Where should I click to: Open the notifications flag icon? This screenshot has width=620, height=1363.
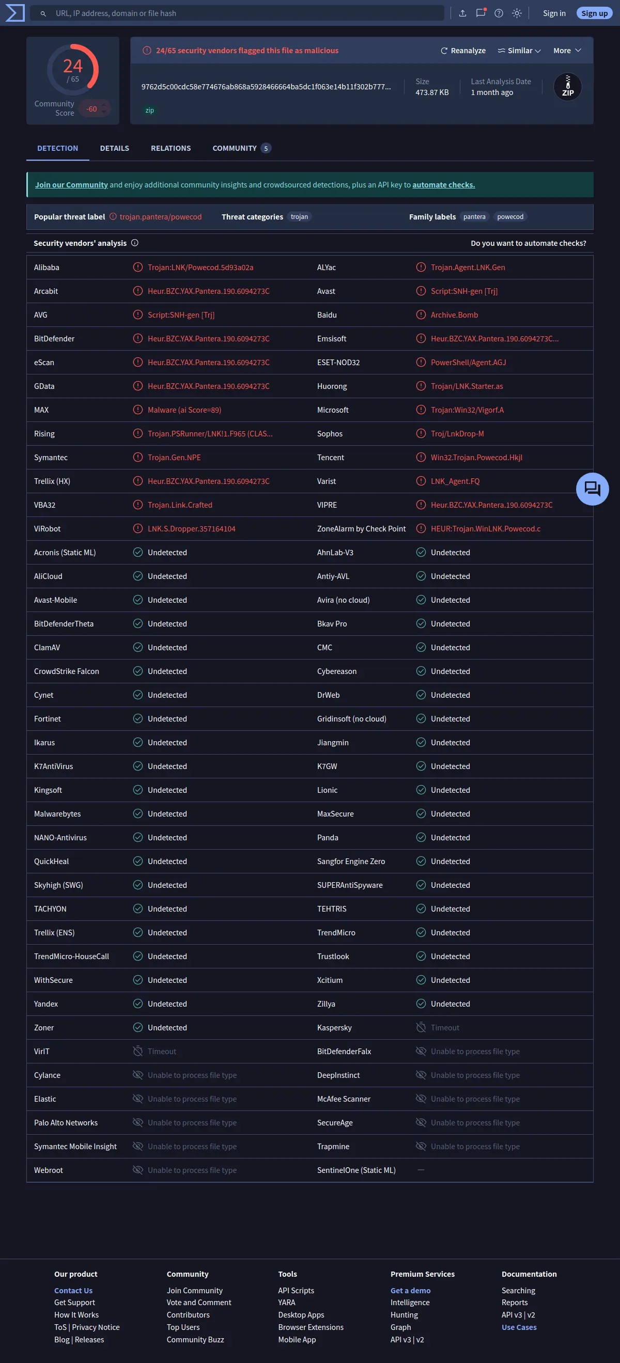coord(481,13)
